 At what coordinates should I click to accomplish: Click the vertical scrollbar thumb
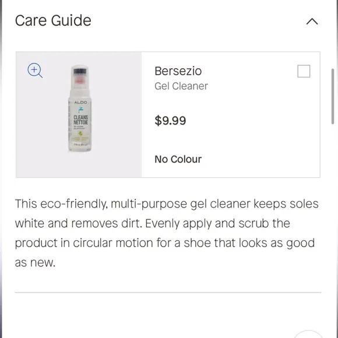(333, 96)
